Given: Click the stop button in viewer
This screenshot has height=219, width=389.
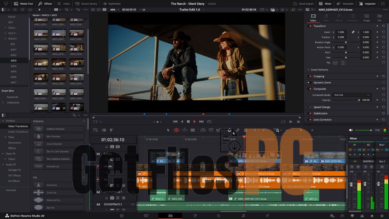Looking at the screenshot, I should (188, 122).
